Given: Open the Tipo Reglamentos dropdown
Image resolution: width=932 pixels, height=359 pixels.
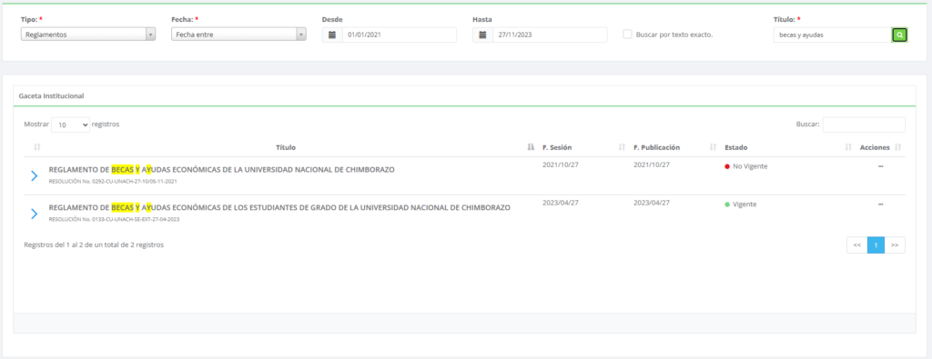Looking at the screenshot, I should (x=88, y=35).
